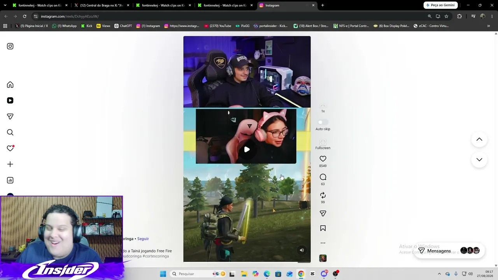
Task: Switch to the fourth Kick clips tab
Action: [x=225, y=5]
